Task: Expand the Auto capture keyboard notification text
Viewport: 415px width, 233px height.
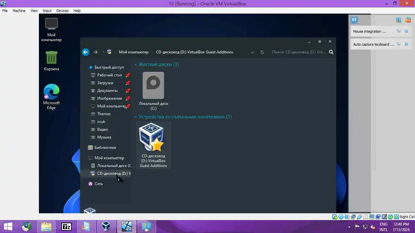Action: [x=373, y=44]
